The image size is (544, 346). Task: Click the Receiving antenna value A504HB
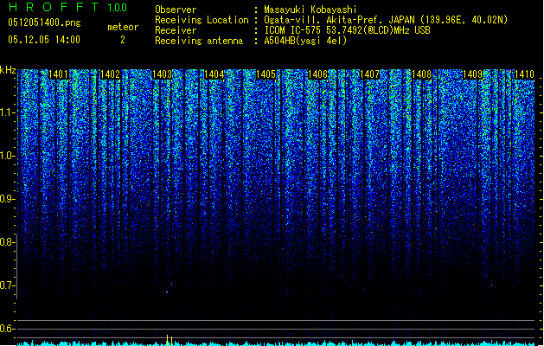tap(305, 41)
